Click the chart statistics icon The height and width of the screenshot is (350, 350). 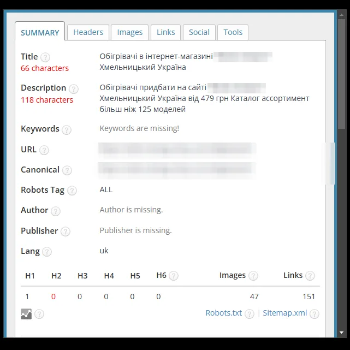(26, 314)
